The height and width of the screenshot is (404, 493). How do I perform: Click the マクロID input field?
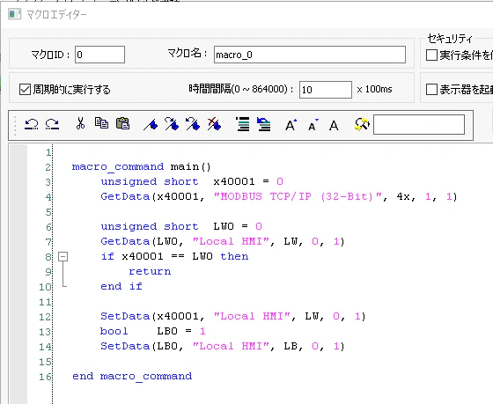(x=100, y=55)
